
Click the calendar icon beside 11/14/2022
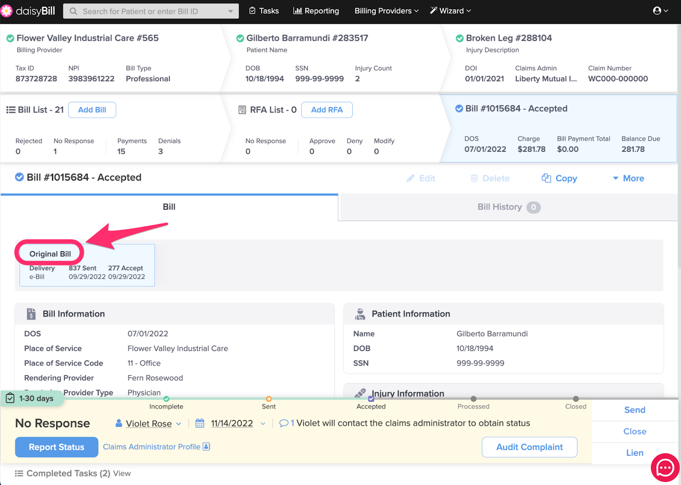point(200,423)
